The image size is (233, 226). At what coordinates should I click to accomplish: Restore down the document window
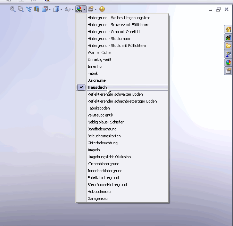click(218, 9)
